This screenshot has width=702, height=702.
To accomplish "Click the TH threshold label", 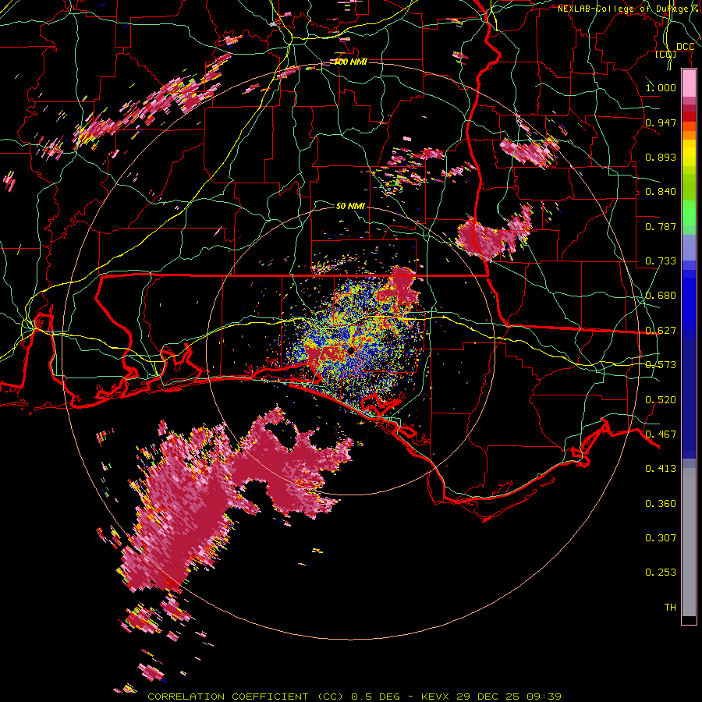I will pyautogui.click(x=670, y=607).
